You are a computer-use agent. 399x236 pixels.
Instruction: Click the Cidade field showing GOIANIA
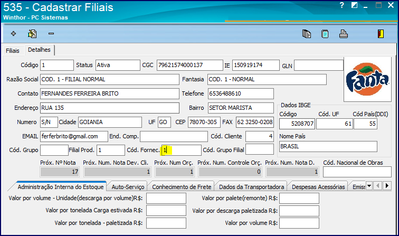[110, 122]
